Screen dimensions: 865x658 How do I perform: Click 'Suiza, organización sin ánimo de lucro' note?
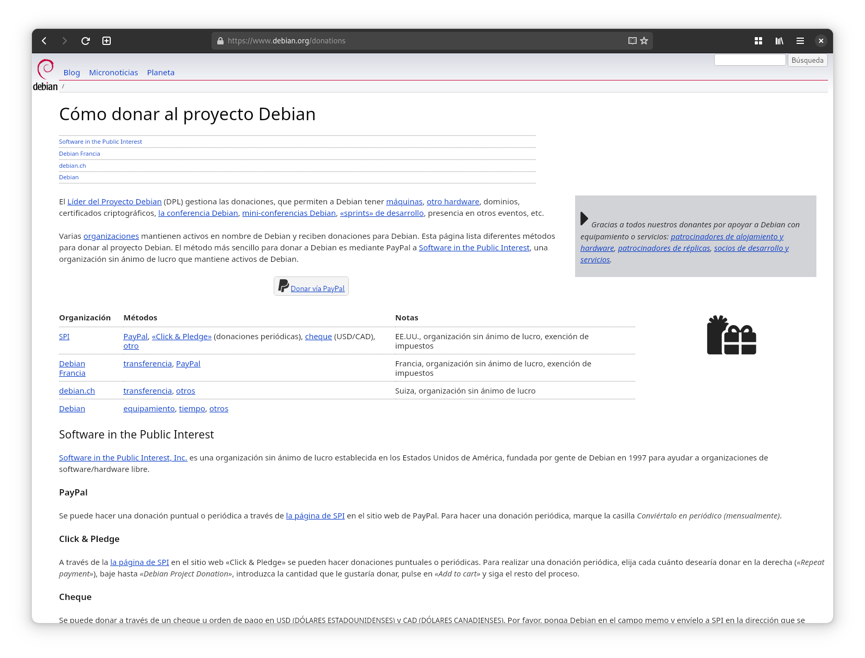[x=465, y=391]
